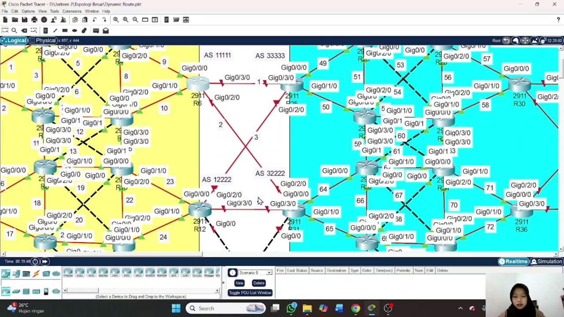Zoom in on the workspace
This screenshot has height=317, width=564.
tap(116, 20)
